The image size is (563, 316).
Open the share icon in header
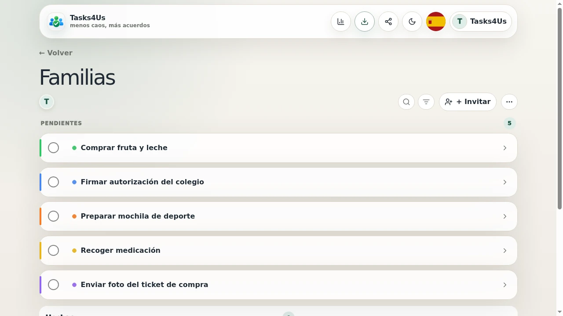point(388,22)
